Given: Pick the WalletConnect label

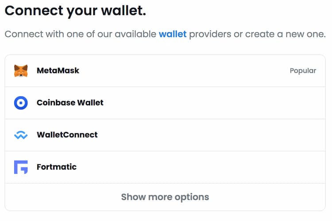Looking at the screenshot, I should tap(67, 135).
